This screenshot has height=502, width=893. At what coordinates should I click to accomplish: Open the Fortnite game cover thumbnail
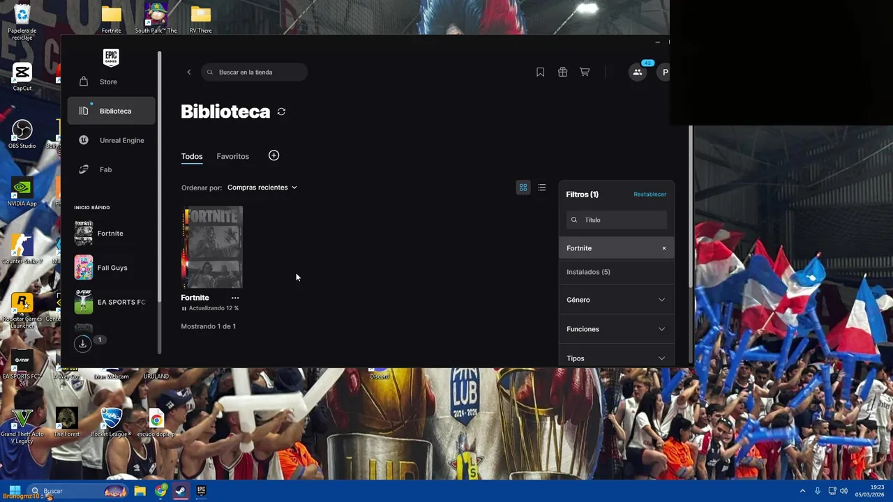pyautogui.click(x=212, y=247)
